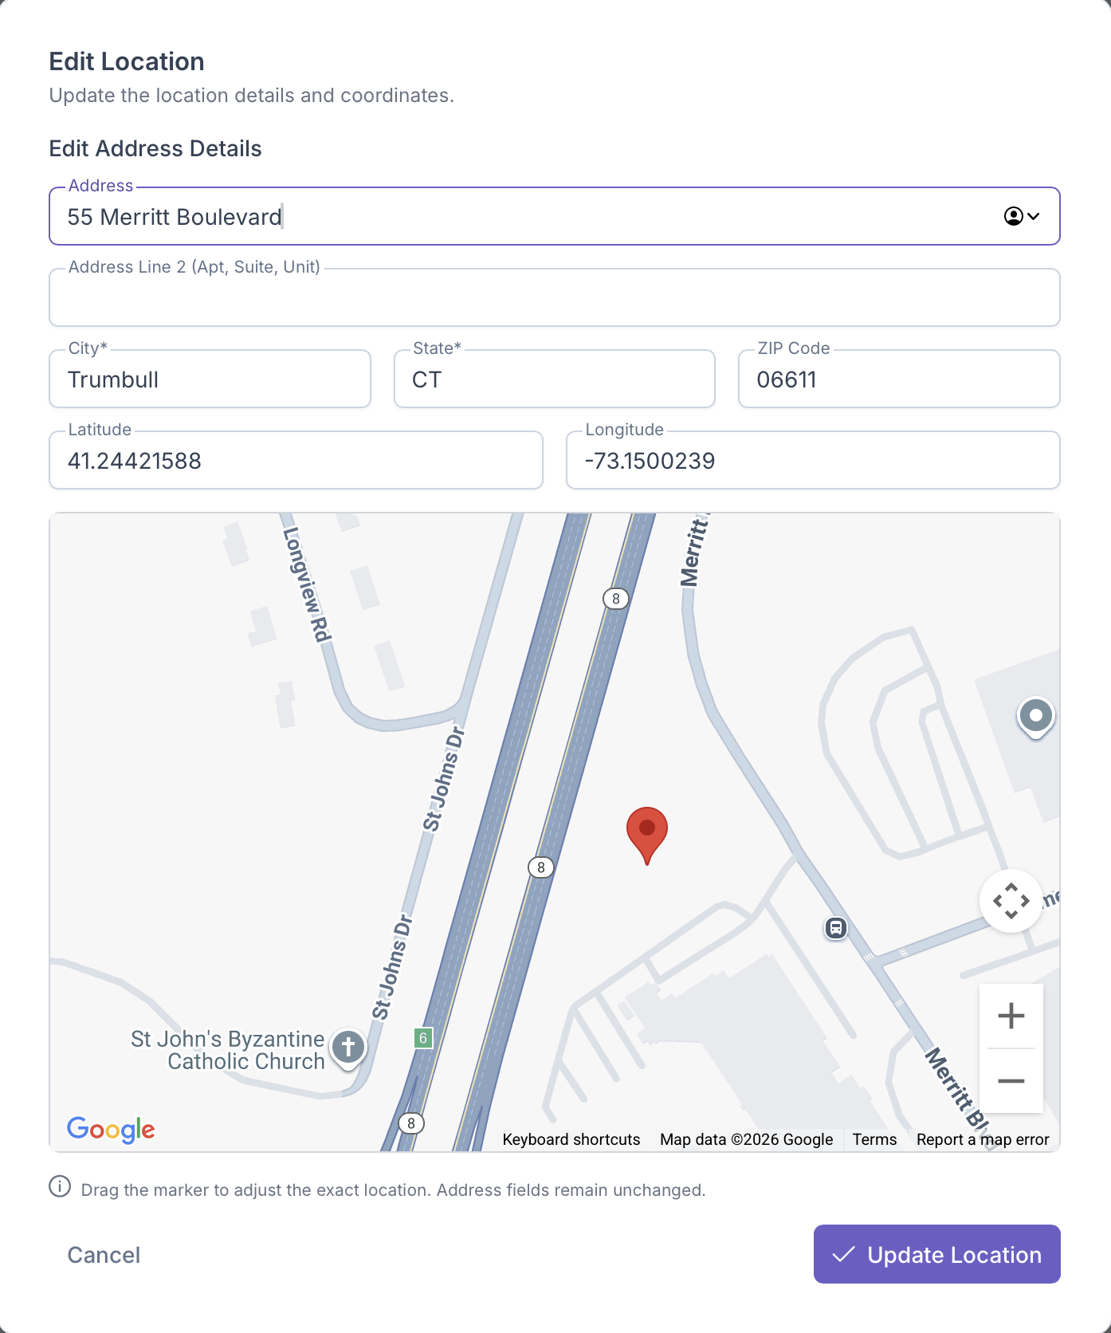The width and height of the screenshot is (1111, 1333).
Task: Open map camera move controls
Action: tap(1011, 901)
